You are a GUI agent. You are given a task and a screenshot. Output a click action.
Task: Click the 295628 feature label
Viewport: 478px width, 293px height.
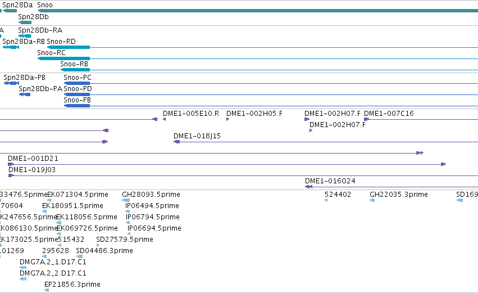[56, 251]
